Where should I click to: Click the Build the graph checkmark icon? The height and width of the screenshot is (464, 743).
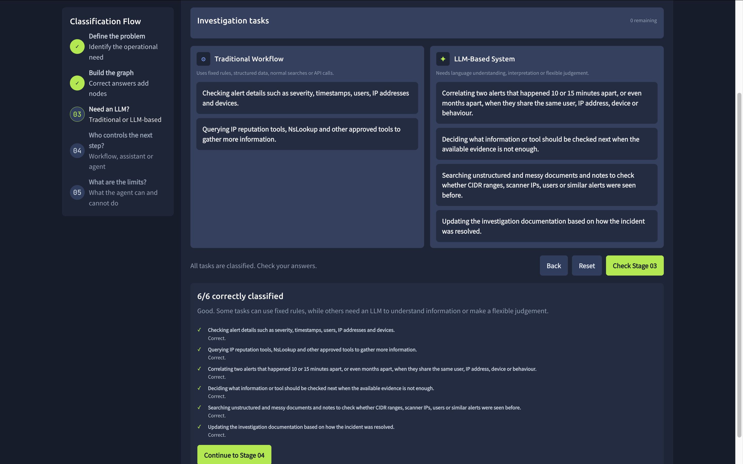[x=77, y=83]
